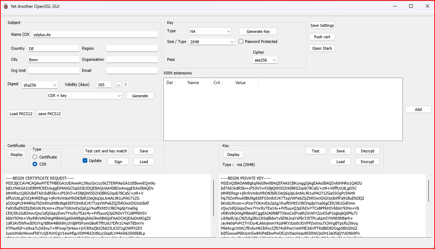Select the Certificate radio button
This screenshot has width=435, height=249.
click(35, 157)
